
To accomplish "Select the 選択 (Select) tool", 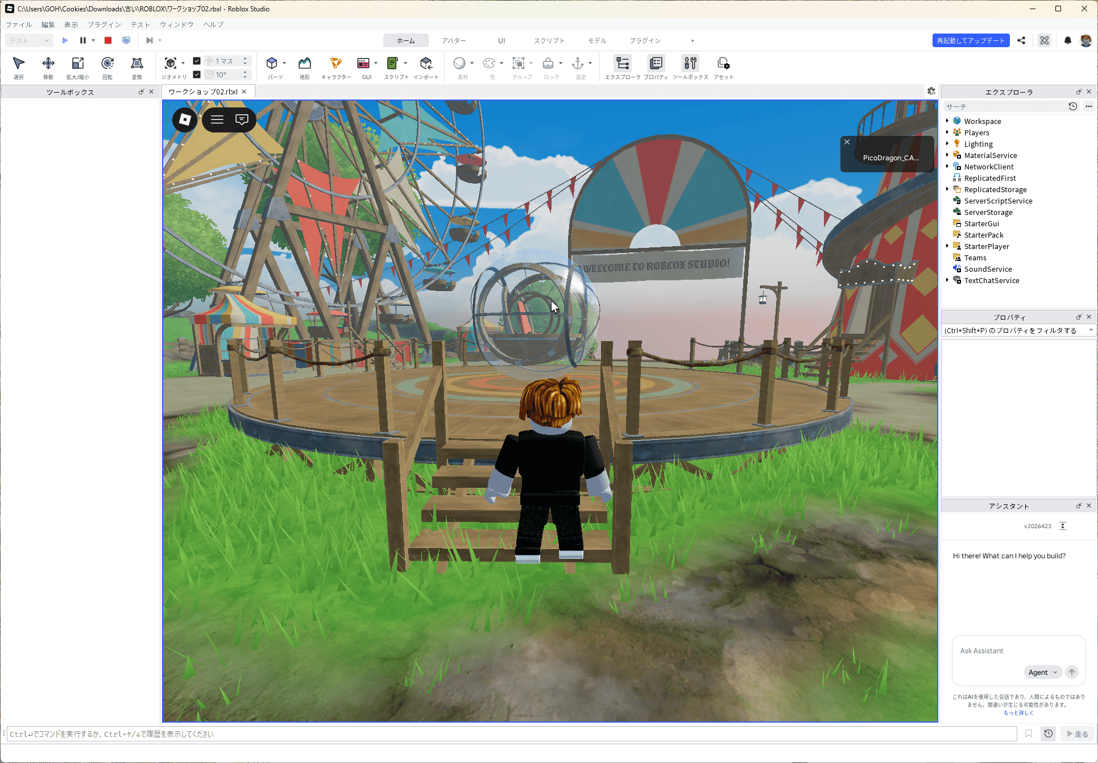I will point(19,68).
